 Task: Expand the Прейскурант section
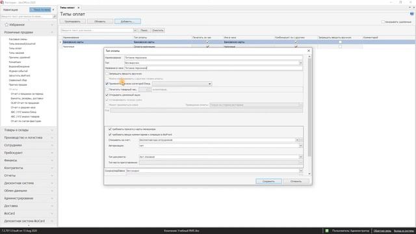pos(29,153)
